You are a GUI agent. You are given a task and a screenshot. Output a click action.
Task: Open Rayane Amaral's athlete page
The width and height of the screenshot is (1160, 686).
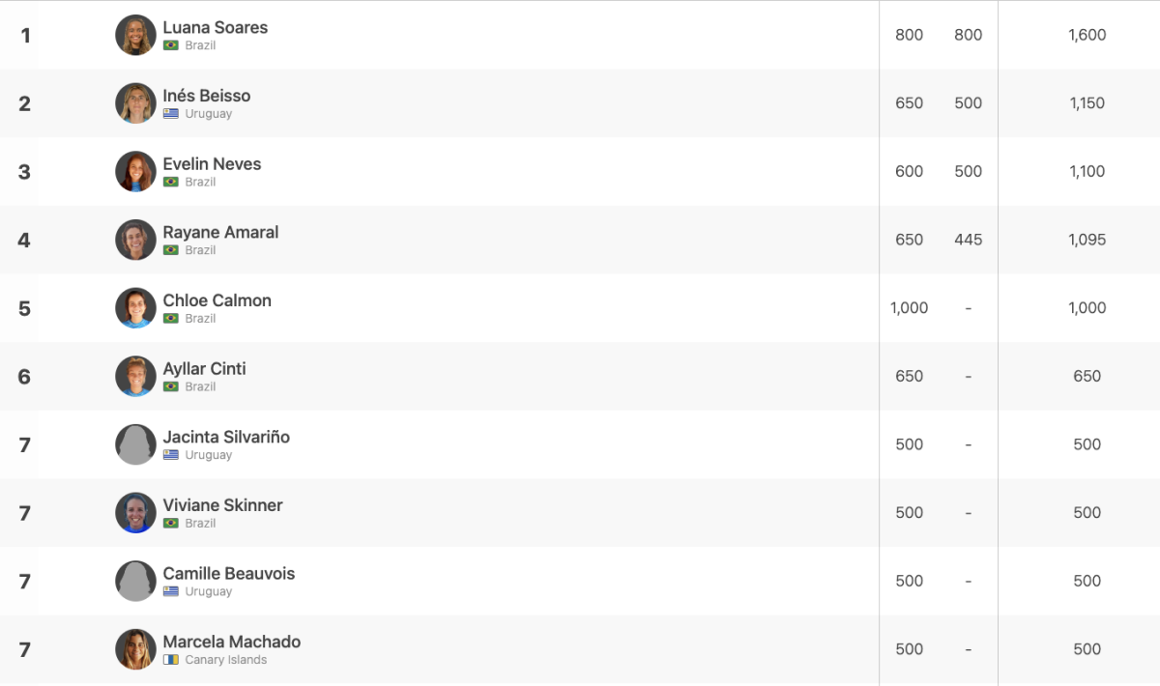click(x=220, y=232)
